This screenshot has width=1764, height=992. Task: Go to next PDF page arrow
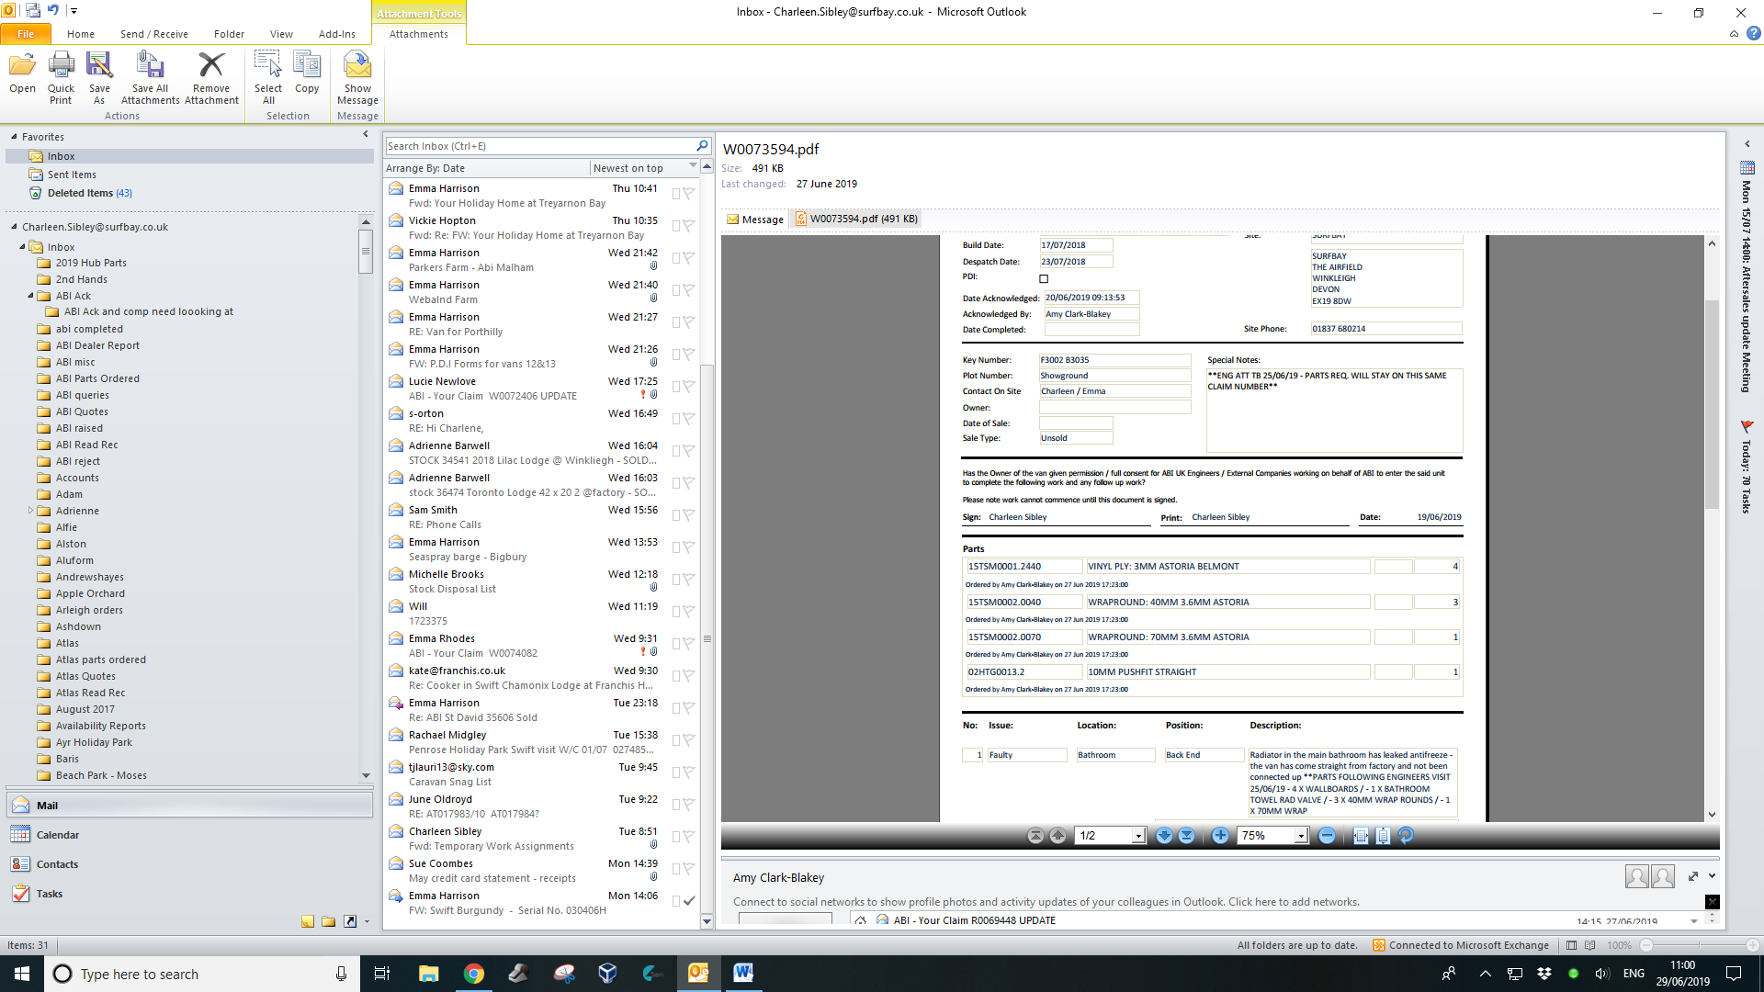[x=1164, y=836]
